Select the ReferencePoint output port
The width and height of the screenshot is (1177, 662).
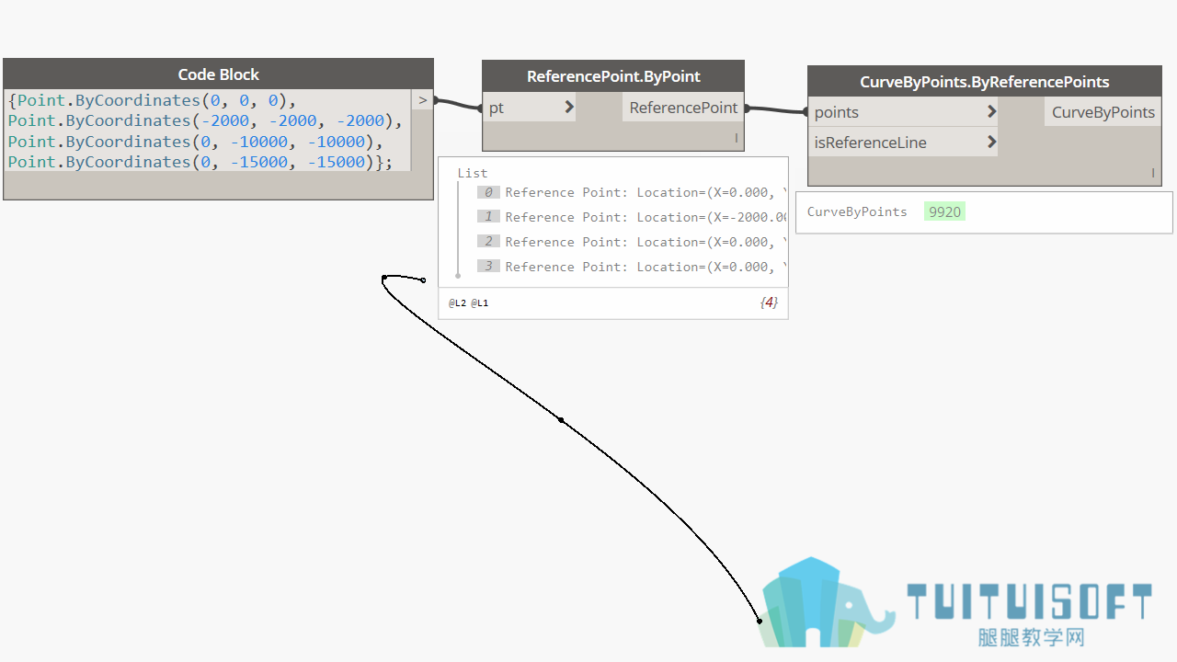point(683,108)
